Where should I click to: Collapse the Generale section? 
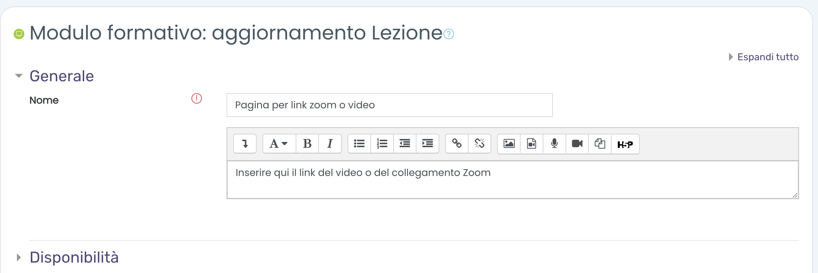(x=19, y=76)
